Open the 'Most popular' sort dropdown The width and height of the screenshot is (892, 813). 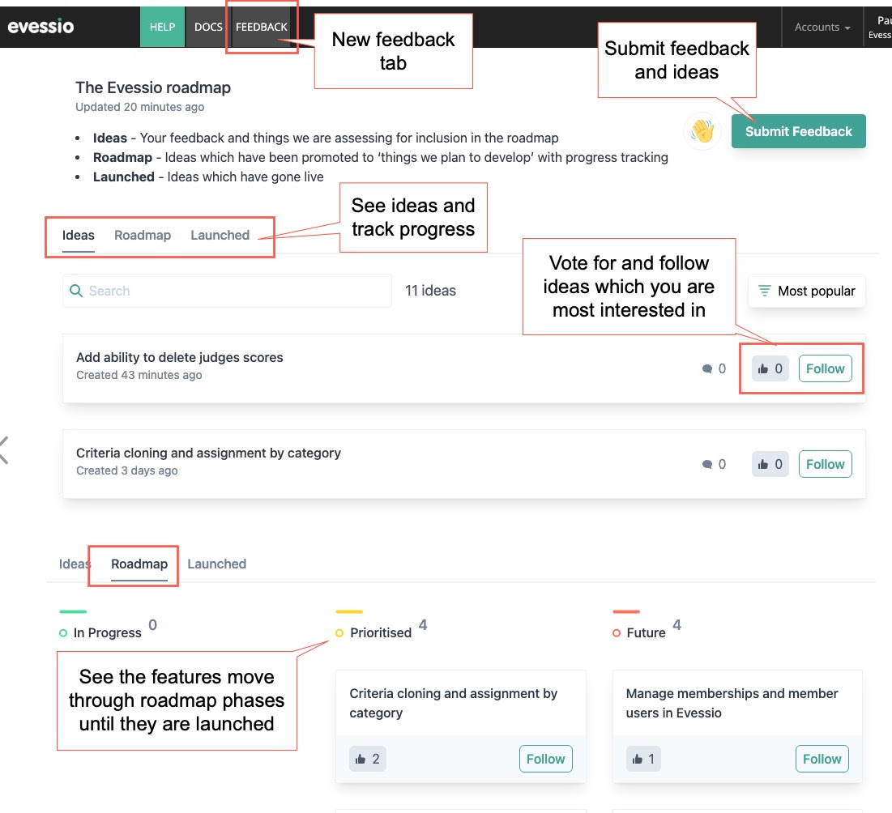pyautogui.click(x=807, y=292)
